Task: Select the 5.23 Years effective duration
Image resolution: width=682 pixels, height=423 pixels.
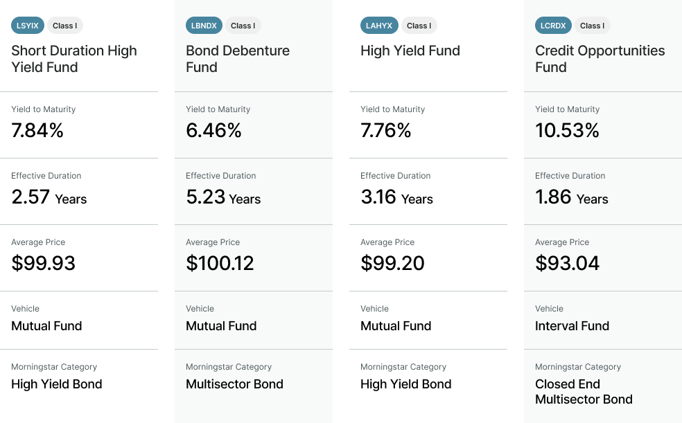Action: tap(223, 197)
